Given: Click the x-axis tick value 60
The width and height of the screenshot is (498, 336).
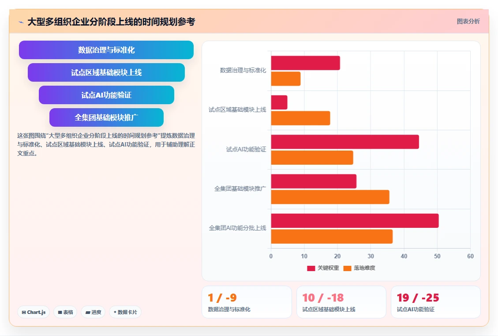Looking at the screenshot, I should (470, 256).
